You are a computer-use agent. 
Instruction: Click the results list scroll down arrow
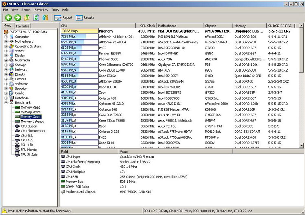click(301, 145)
